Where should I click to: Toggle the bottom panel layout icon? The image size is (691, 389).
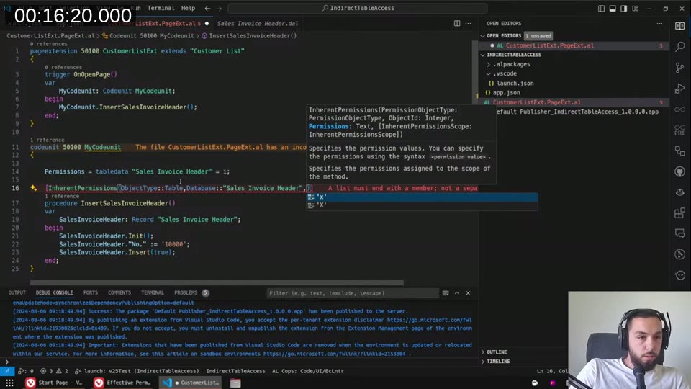(x=613, y=9)
